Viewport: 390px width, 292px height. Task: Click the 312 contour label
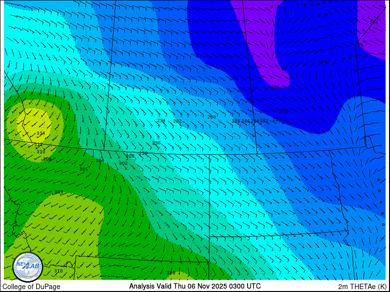click(39, 145)
